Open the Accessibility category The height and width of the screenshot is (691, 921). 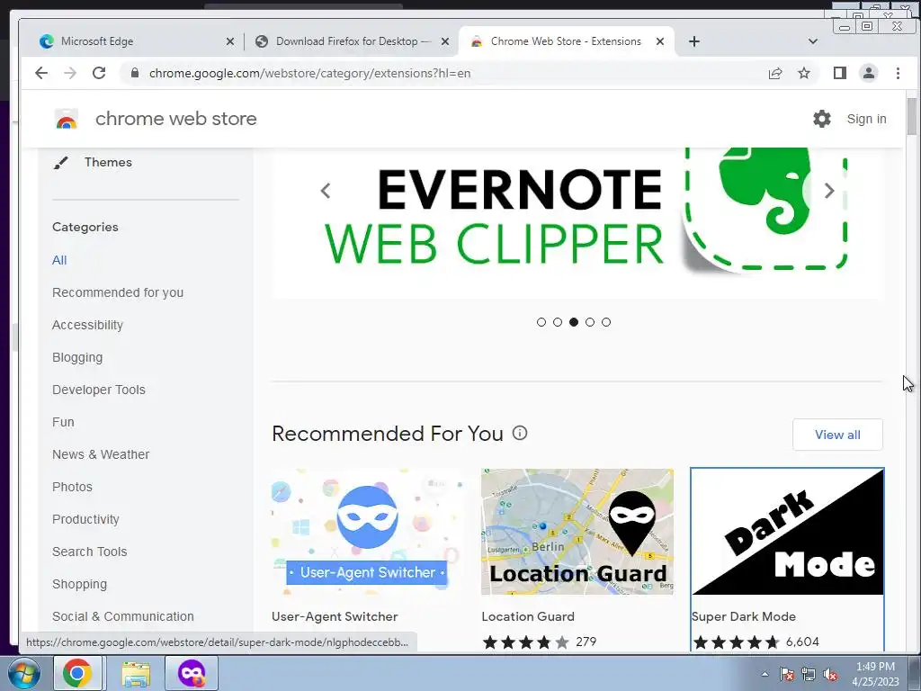click(x=87, y=325)
